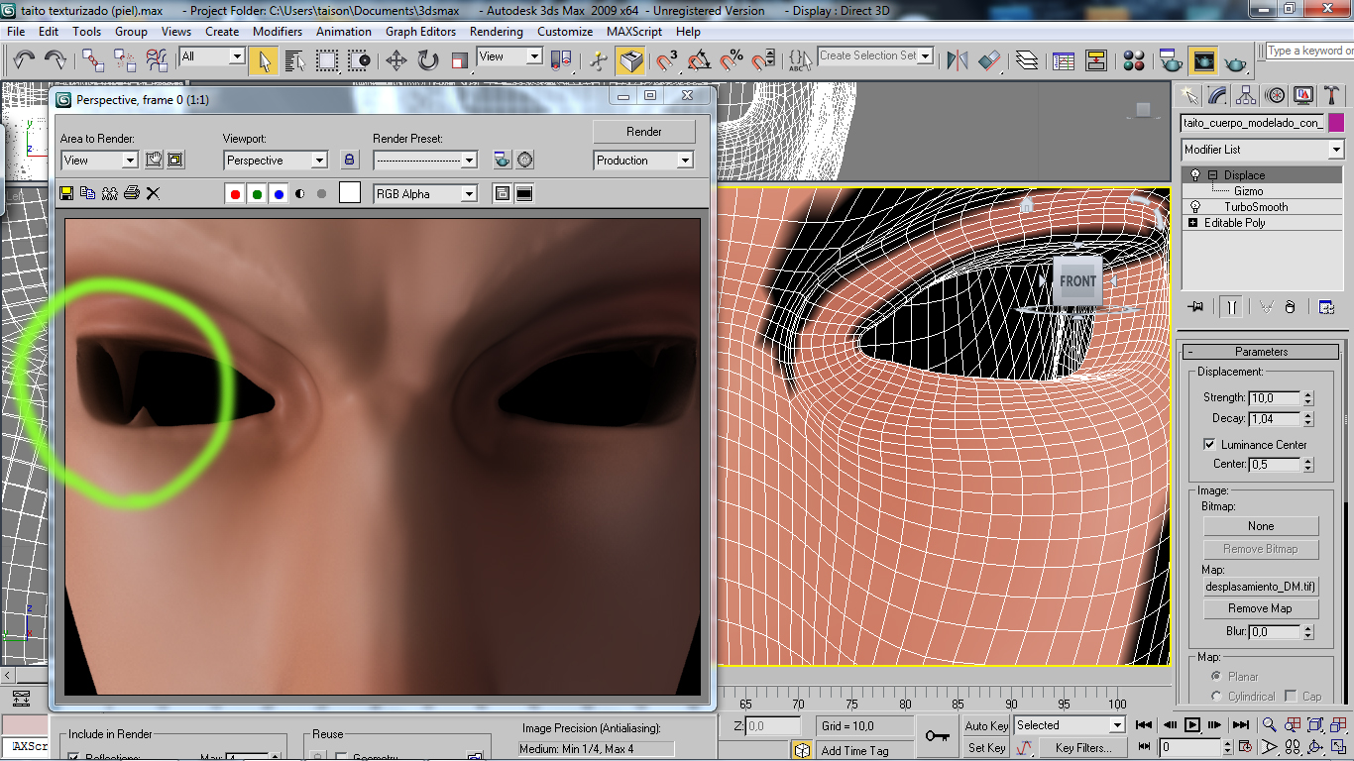Expand the Editable Poly entry
Image resolution: width=1354 pixels, height=761 pixels.
pos(1192,223)
